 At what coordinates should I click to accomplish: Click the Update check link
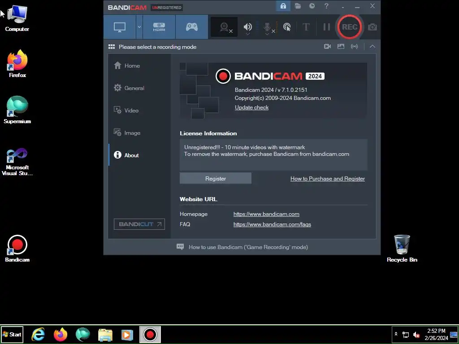point(251,107)
